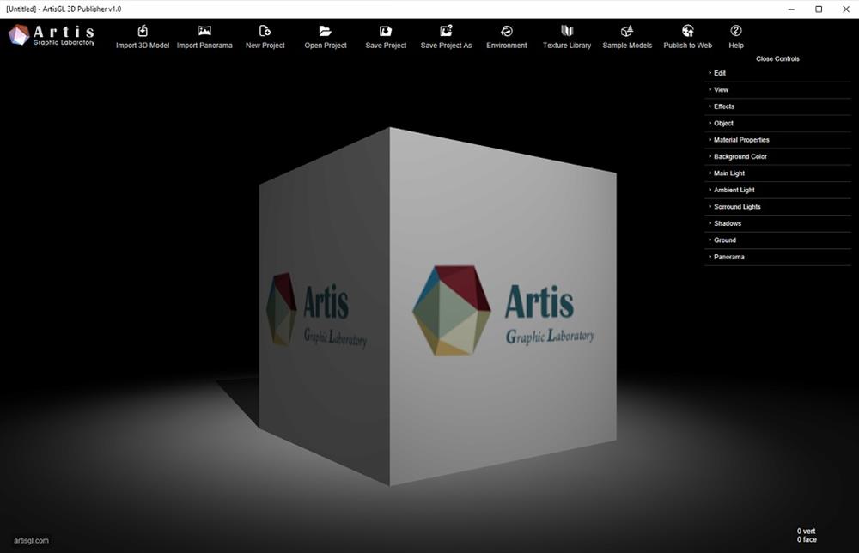Click the Import 3D Model icon
859x553 pixels.
[143, 31]
